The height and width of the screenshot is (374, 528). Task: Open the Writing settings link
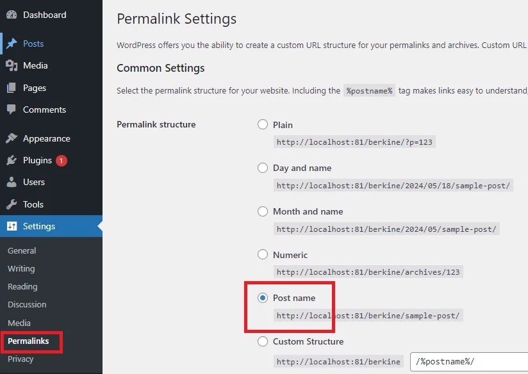click(21, 268)
